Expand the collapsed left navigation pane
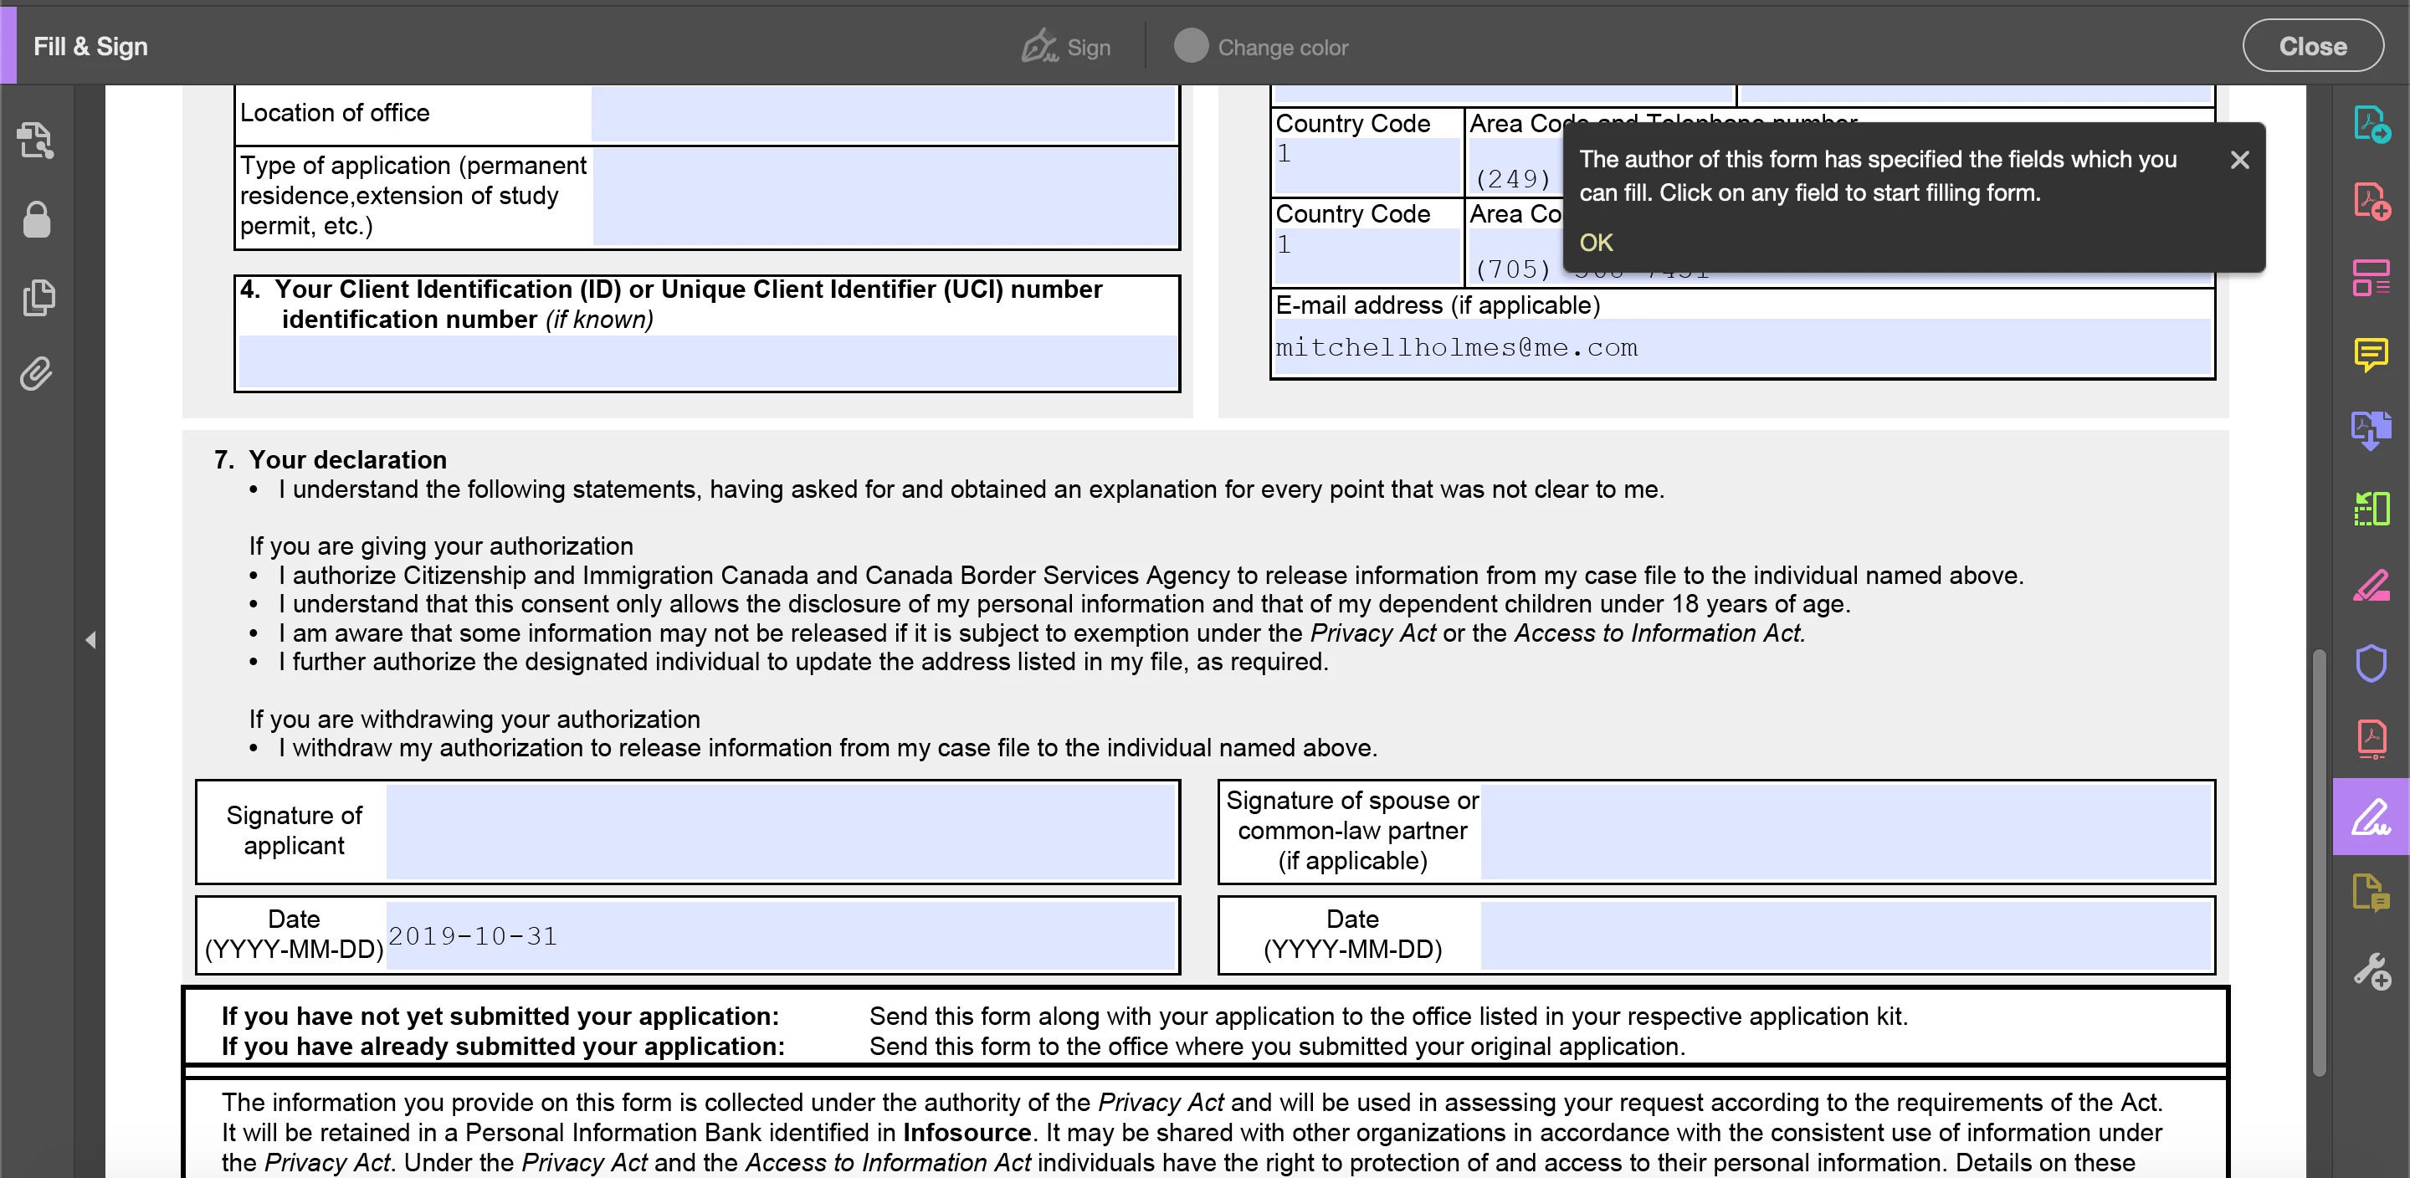The image size is (2410, 1178). (x=90, y=640)
